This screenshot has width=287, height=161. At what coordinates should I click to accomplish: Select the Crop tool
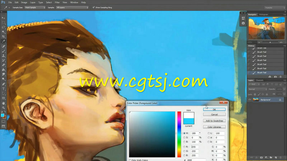3,36
